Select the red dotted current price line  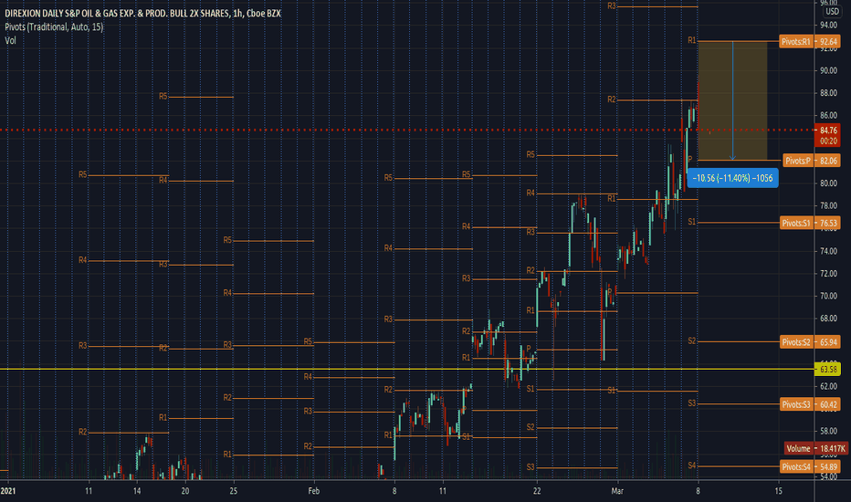coord(407,131)
